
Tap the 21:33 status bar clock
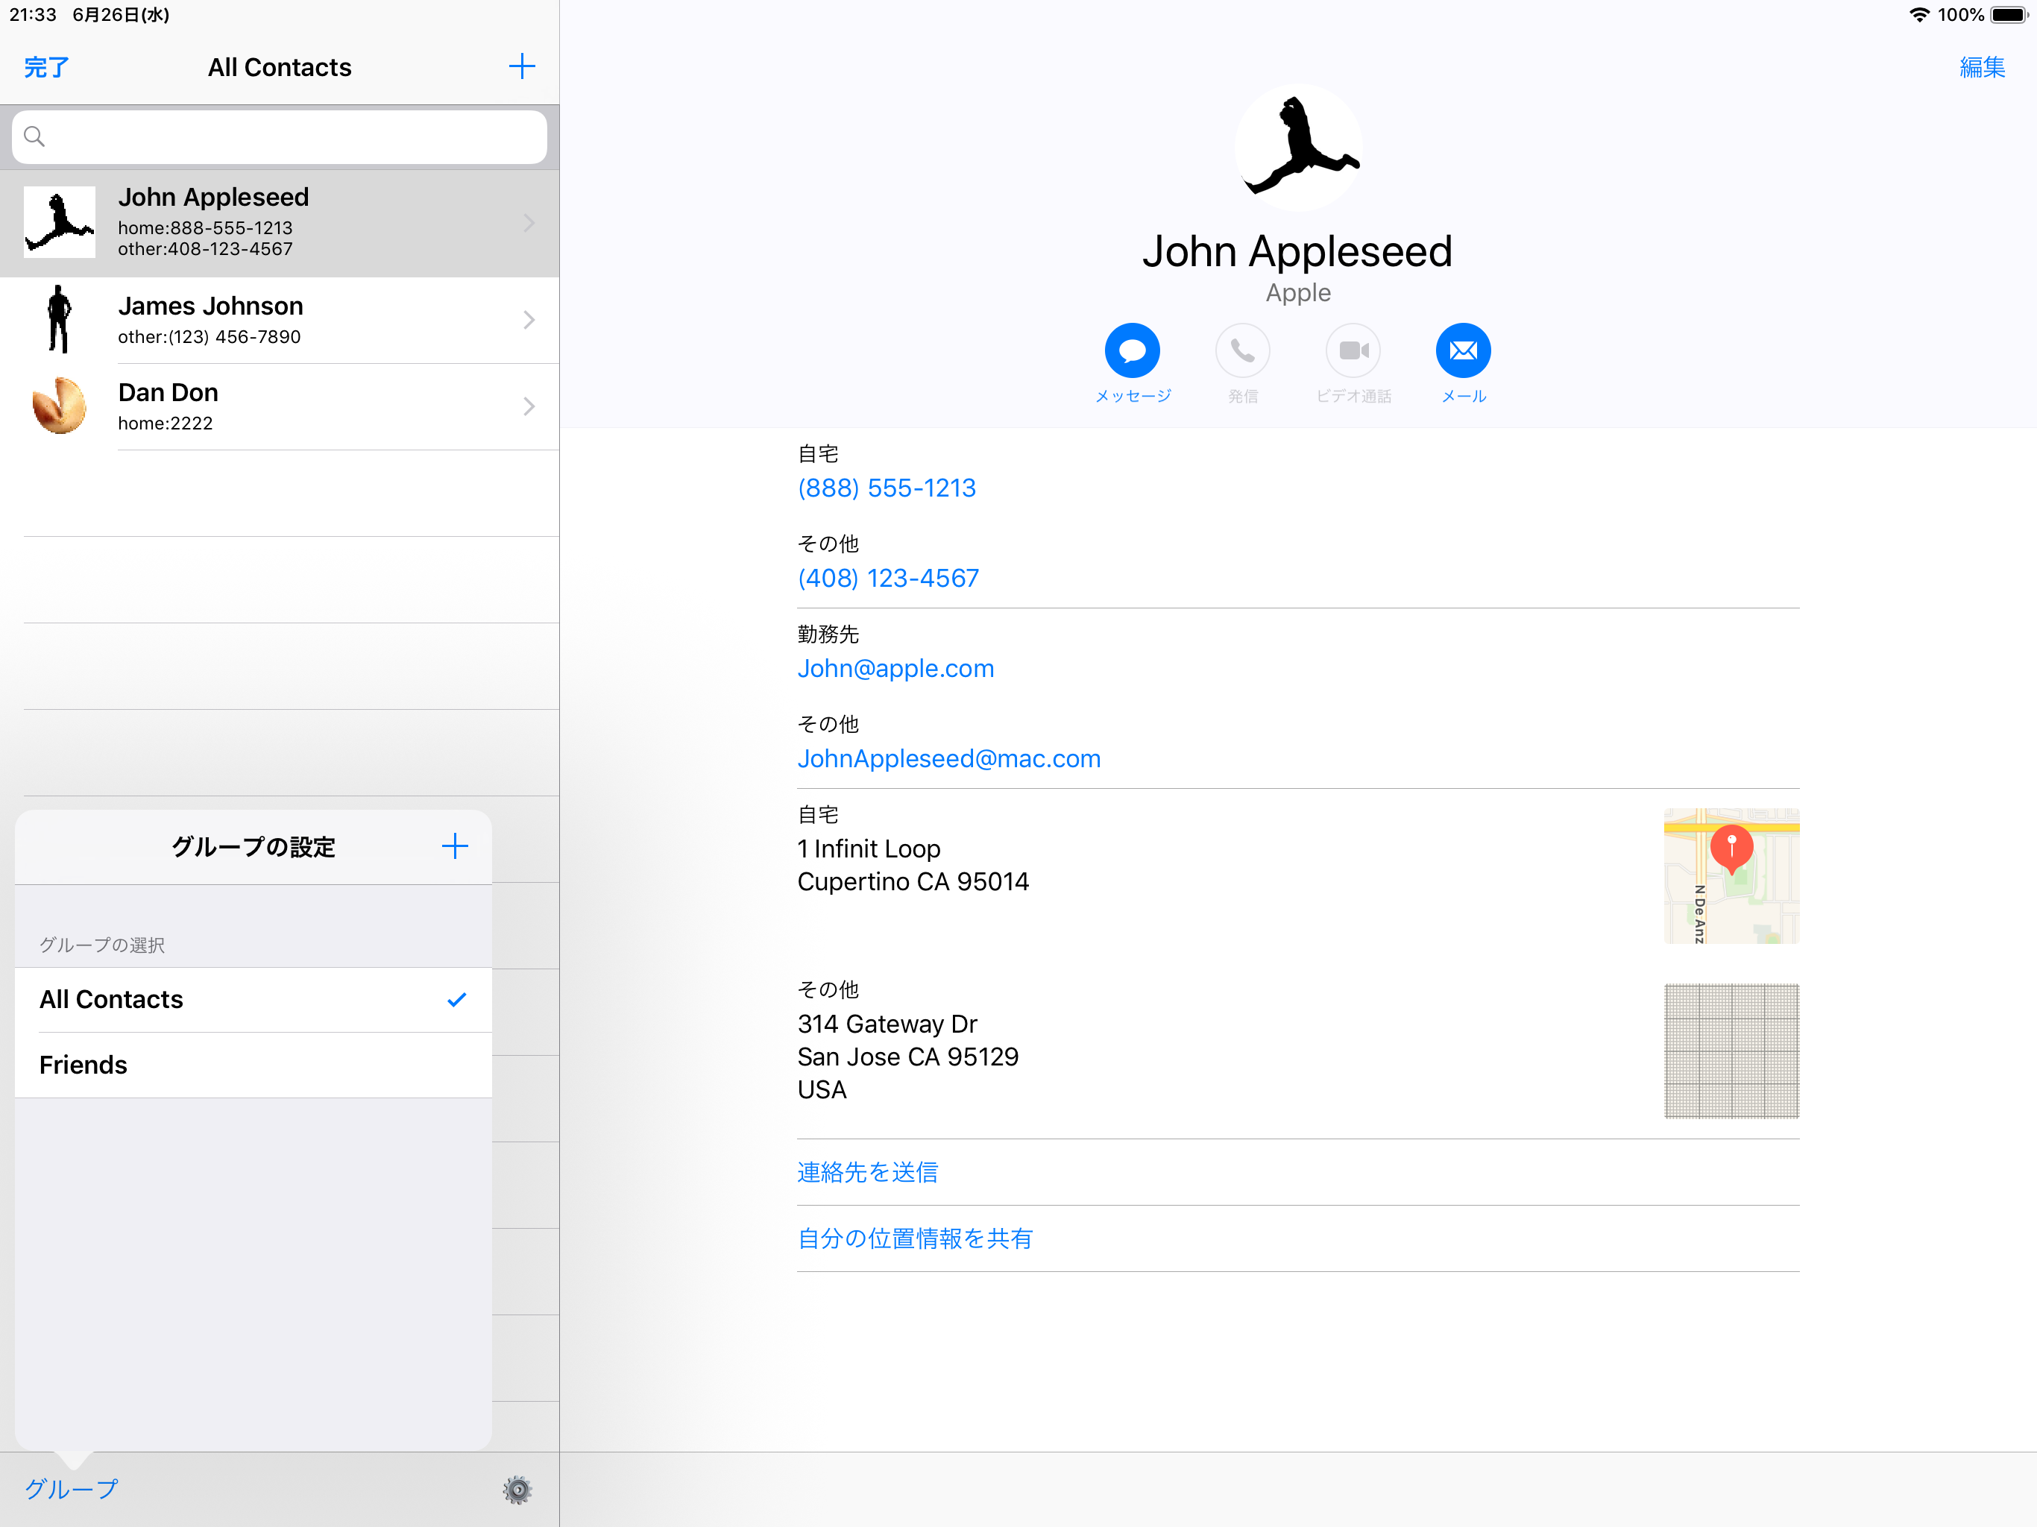click(33, 15)
